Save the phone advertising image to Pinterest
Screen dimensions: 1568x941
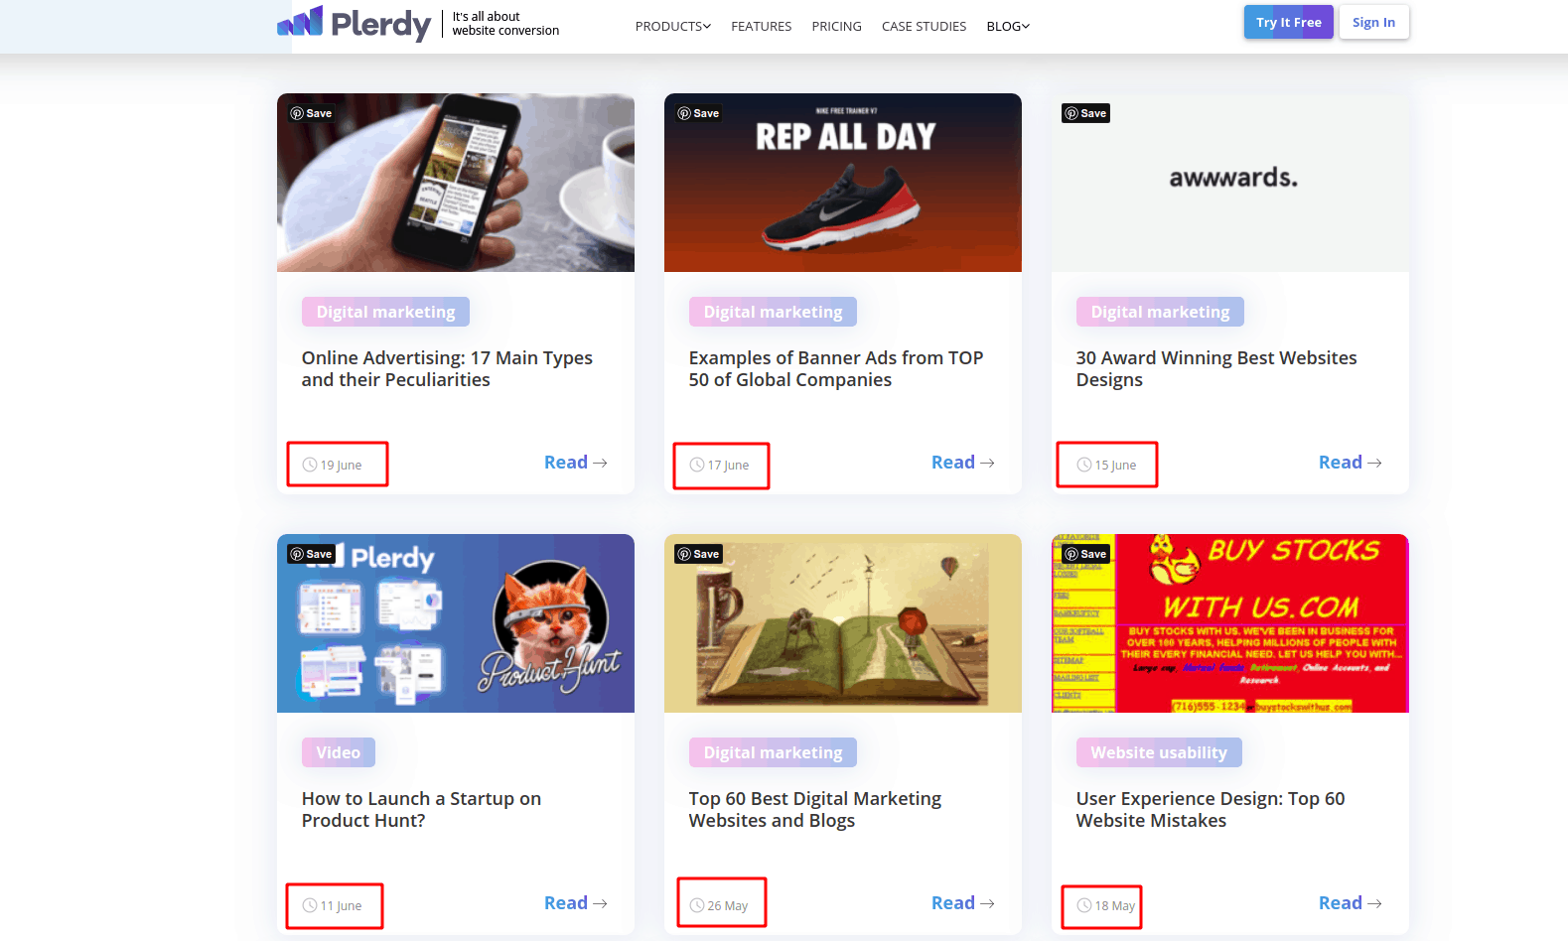311,113
